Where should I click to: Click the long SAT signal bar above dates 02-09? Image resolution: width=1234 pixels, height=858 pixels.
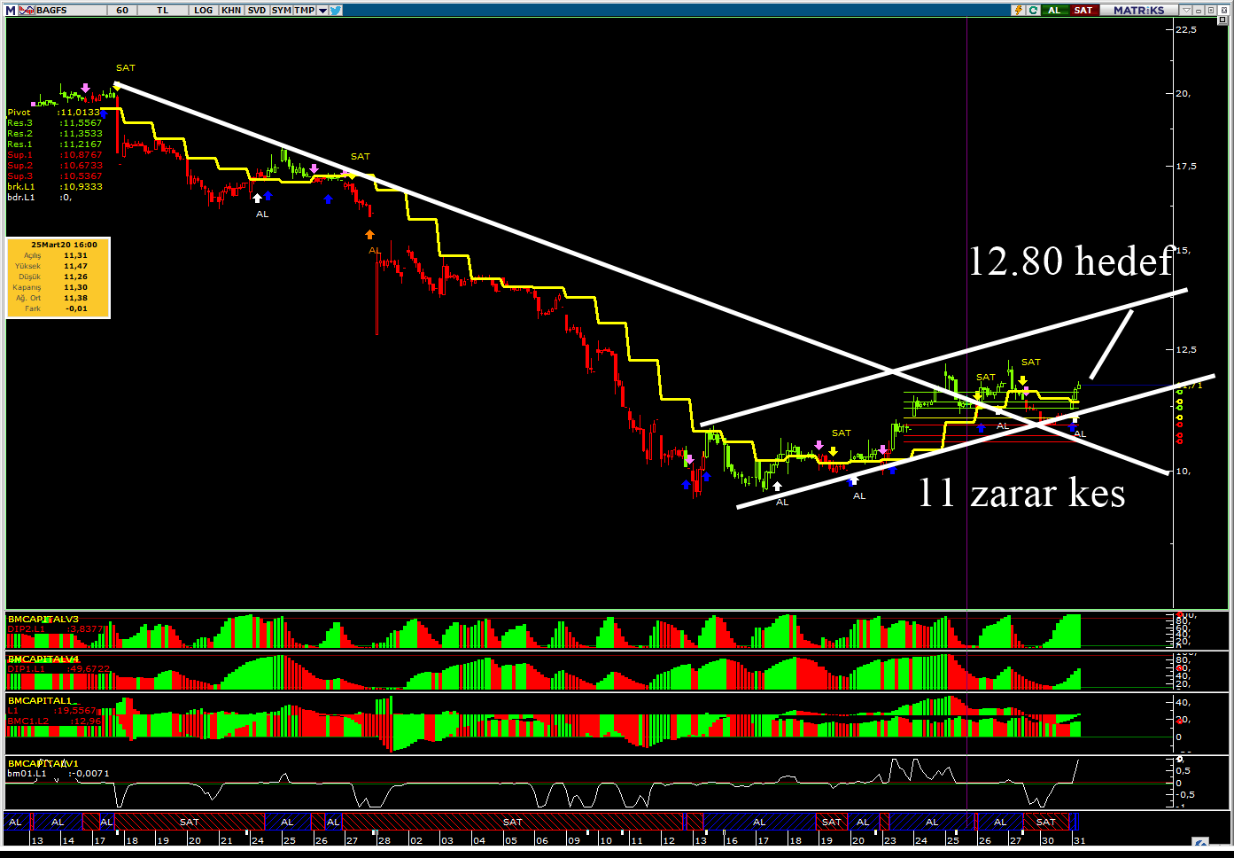coord(513,822)
